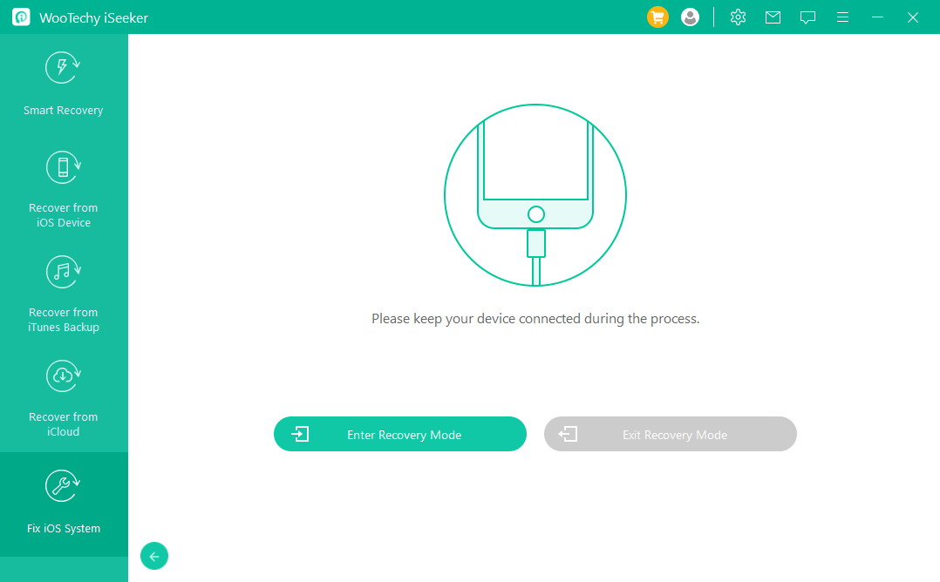Open the hamburger menu in title bar
The width and height of the screenshot is (940, 582).
(842, 17)
